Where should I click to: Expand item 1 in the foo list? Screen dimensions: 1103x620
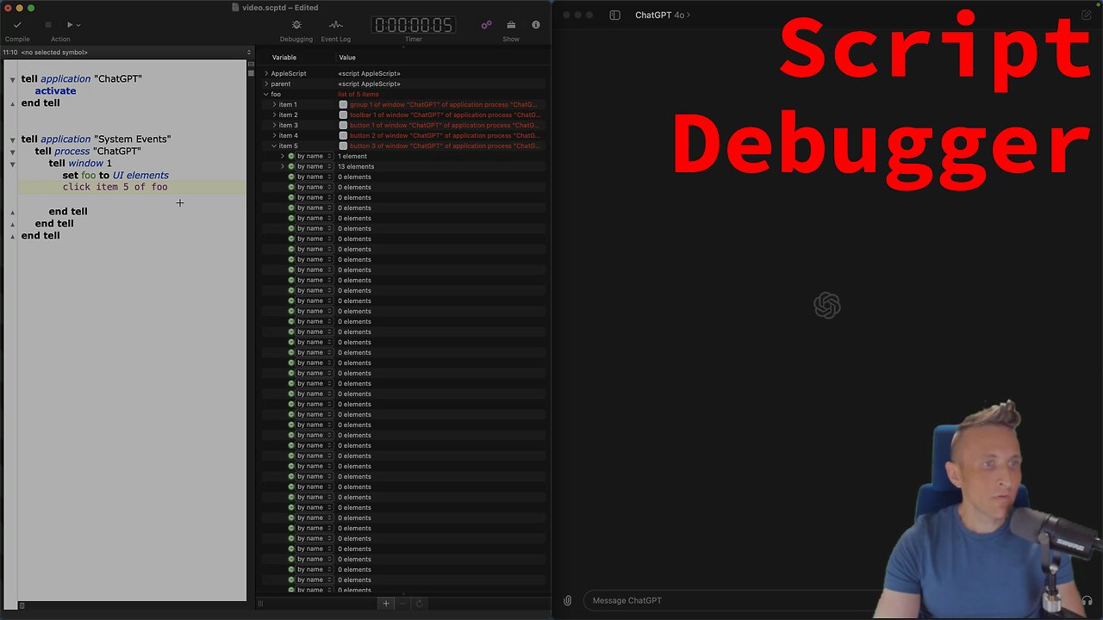point(274,104)
